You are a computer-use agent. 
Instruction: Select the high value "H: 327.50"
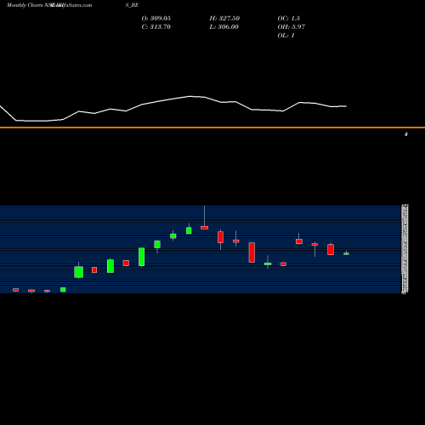tap(224, 19)
